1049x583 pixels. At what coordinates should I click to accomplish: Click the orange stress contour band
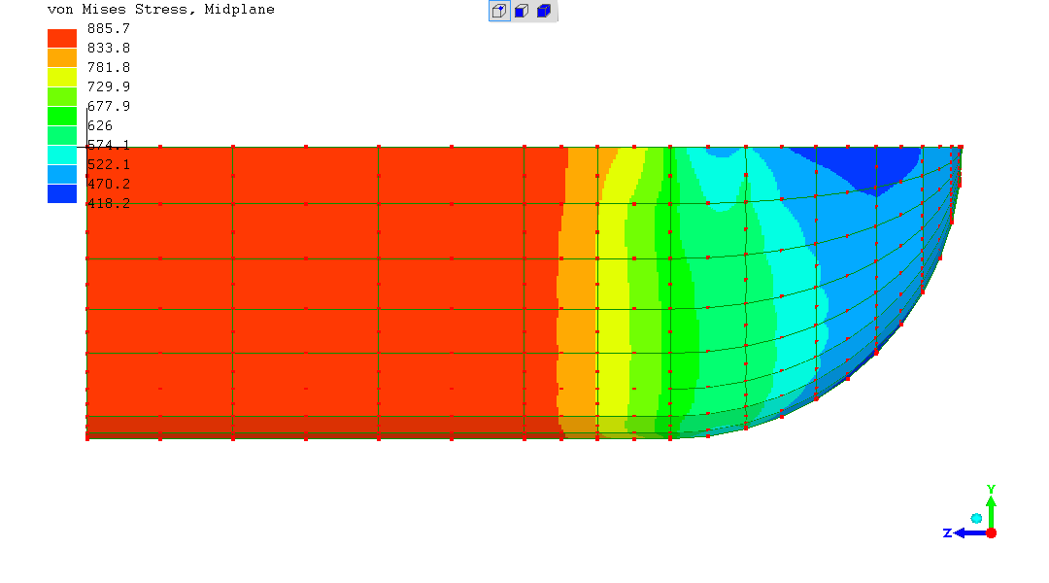pyautogui.click(x=577, y=291)
